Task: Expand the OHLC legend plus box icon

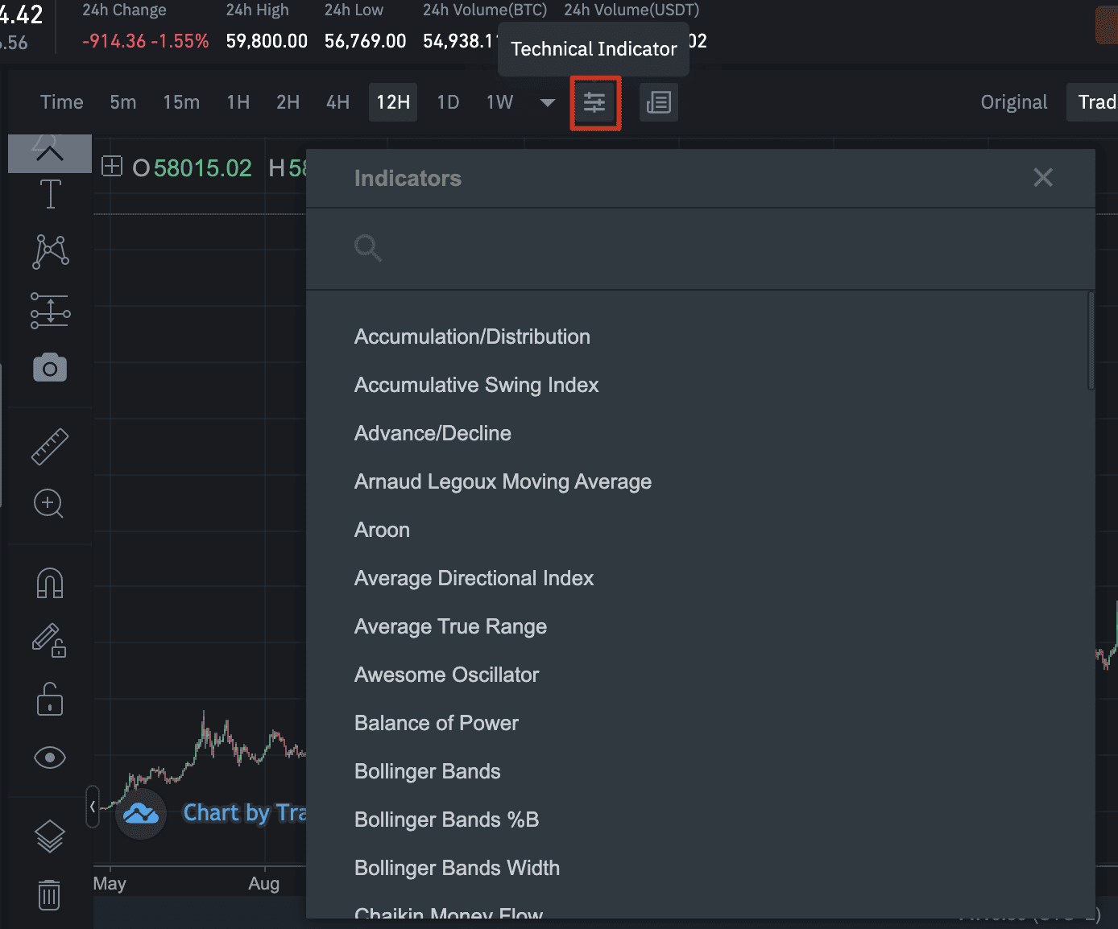Action: click(112, 167)
